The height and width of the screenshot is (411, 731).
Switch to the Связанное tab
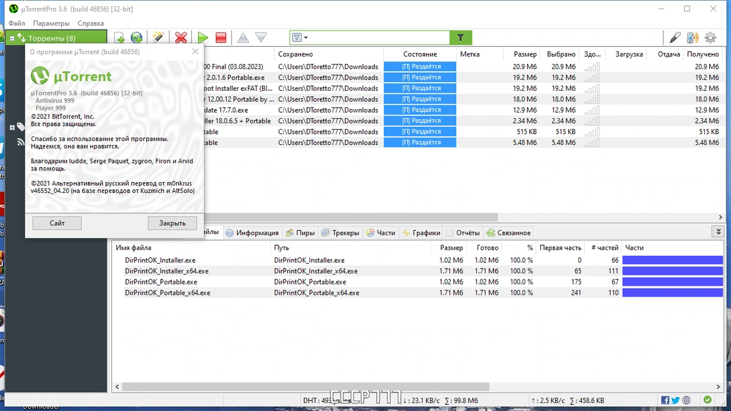pyautogui.click(x=508, y=233)
